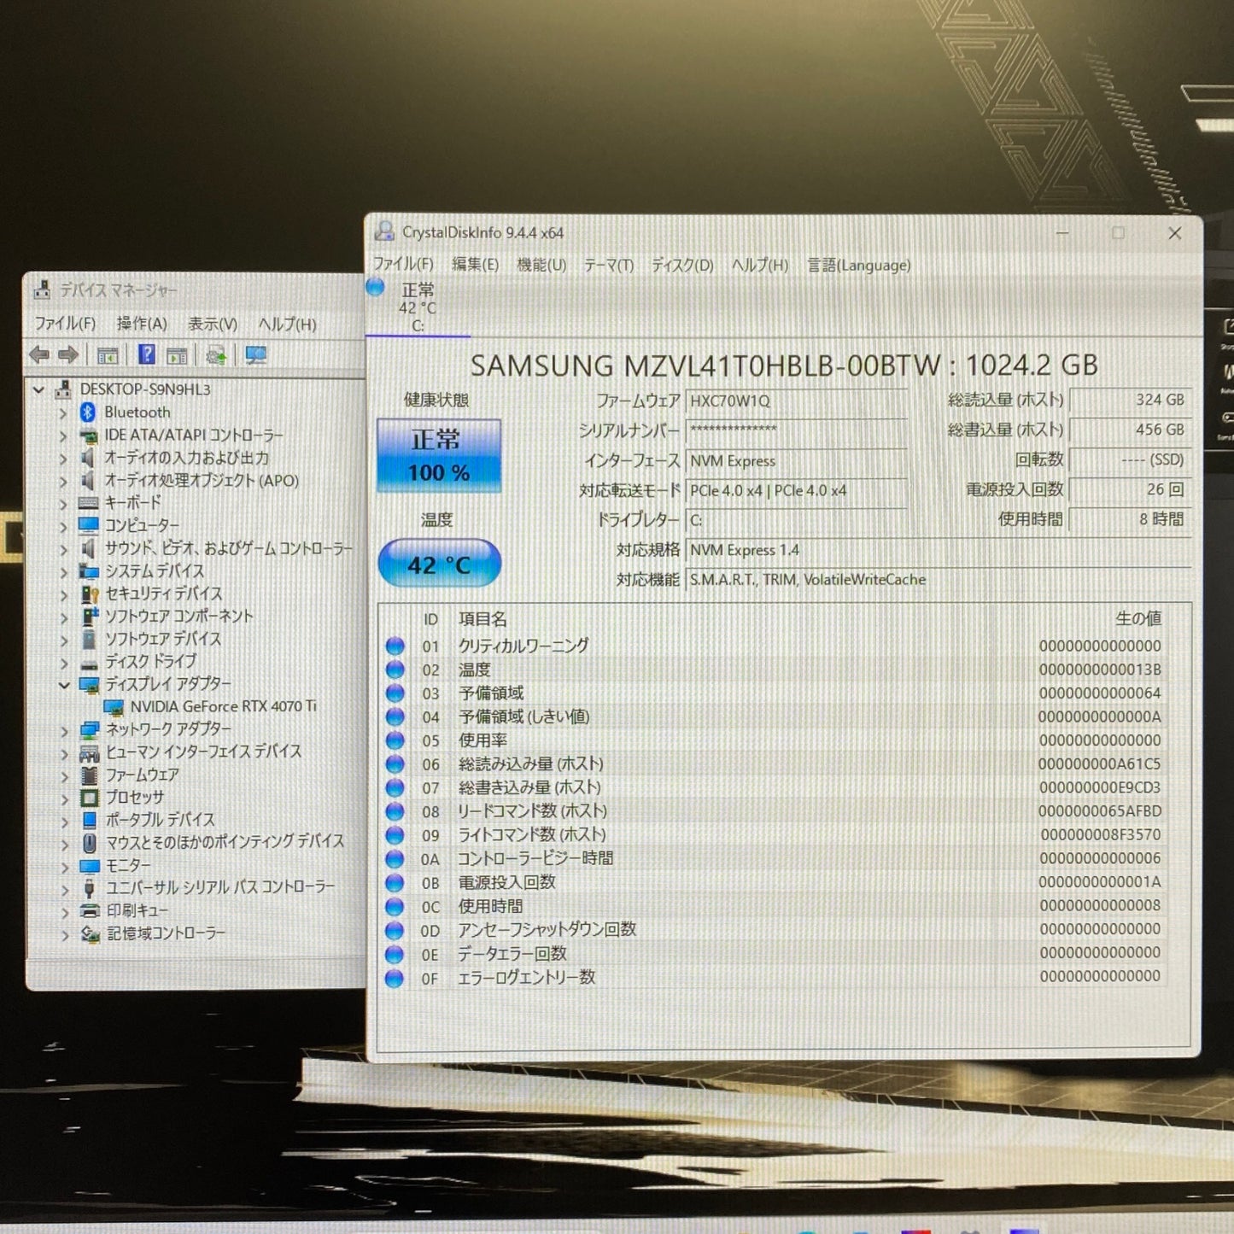This screenshot has height=1234, width=1234.
Task: Click the Update driver toolbar icon
Action: [x=215, y=354]
